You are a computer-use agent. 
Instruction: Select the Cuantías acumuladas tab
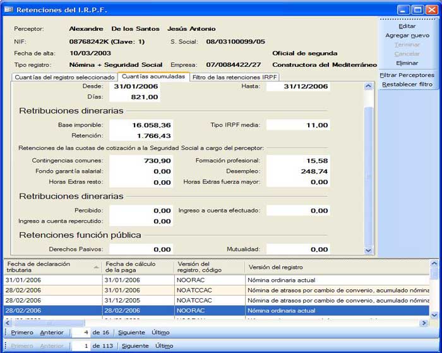point(153,76)
